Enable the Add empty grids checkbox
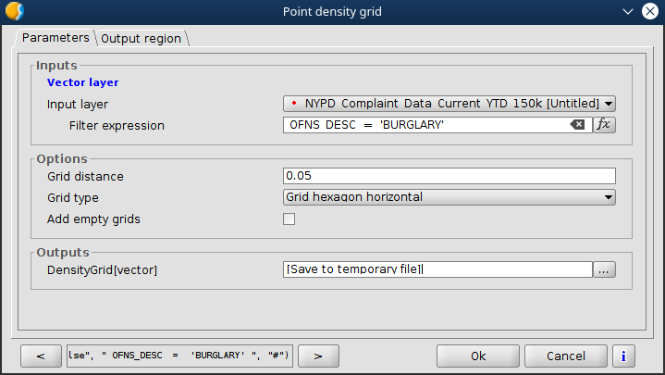This screenshot has height=375, width=665. click(289, 219)
